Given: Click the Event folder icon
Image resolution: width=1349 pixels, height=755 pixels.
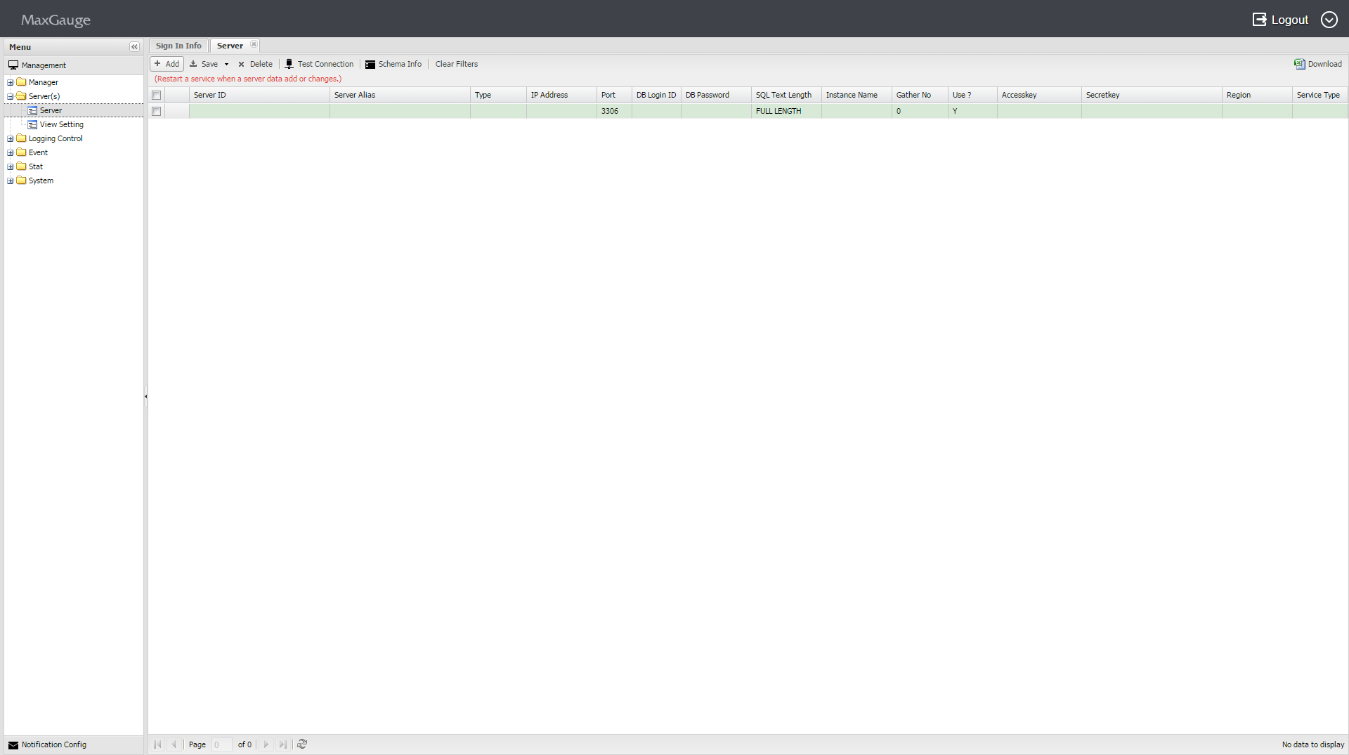Looking at the screenshot, I should 21,152.
